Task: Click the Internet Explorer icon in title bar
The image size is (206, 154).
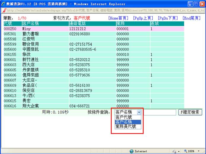Action: pos(3,4)
